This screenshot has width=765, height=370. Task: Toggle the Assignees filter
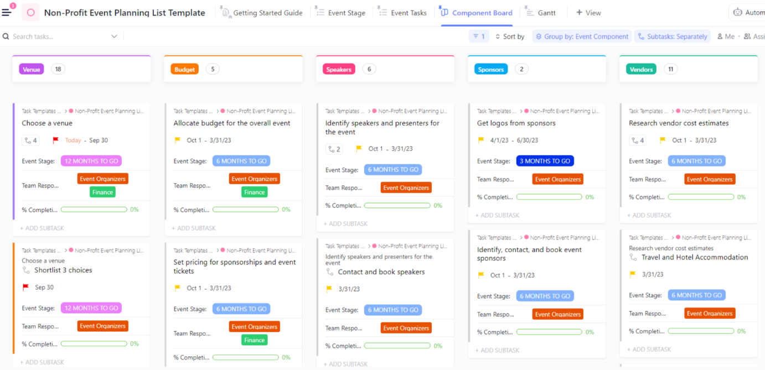click(754, 37)
